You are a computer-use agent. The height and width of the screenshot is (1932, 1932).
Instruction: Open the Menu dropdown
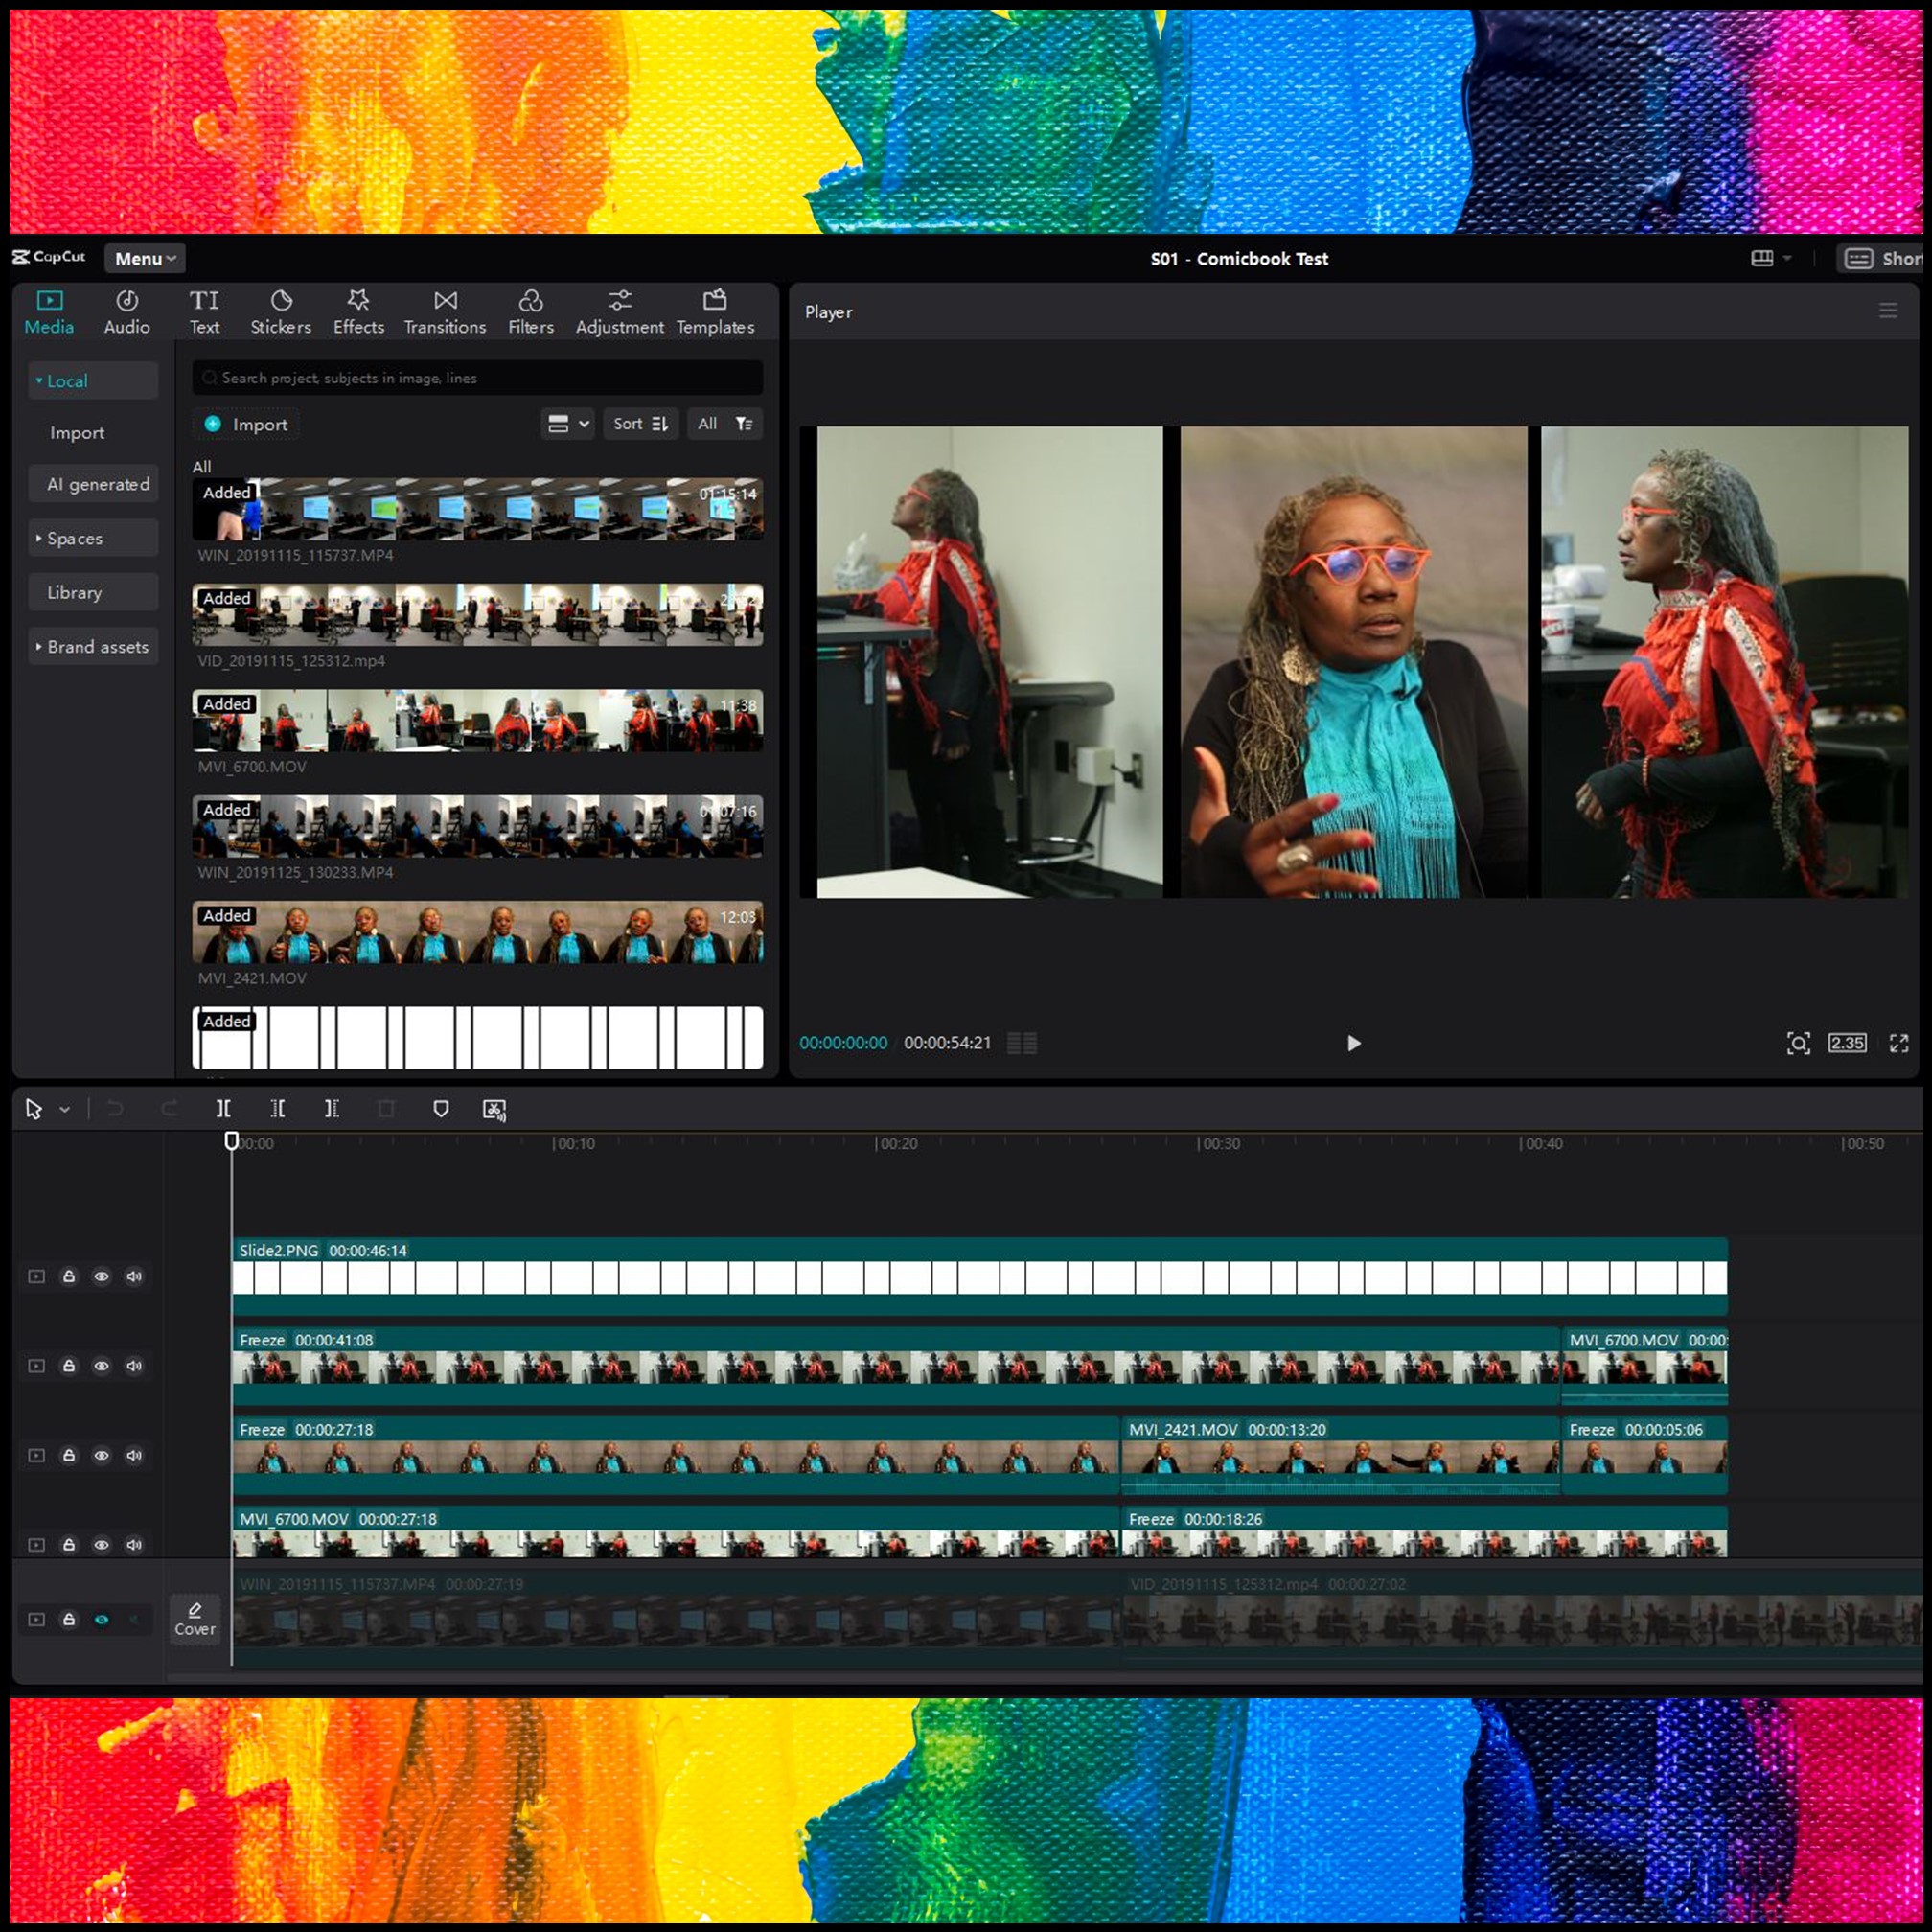click(144, 259)
